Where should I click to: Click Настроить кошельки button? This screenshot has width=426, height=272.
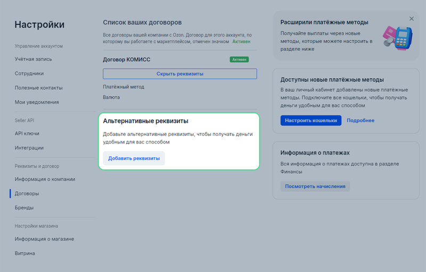pyautogui.click(x=311, y=120)
